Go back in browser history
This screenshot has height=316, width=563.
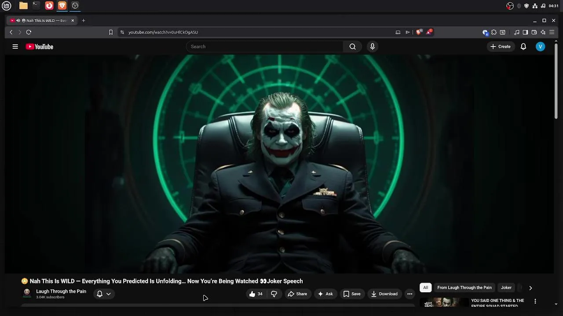[11, 32]
